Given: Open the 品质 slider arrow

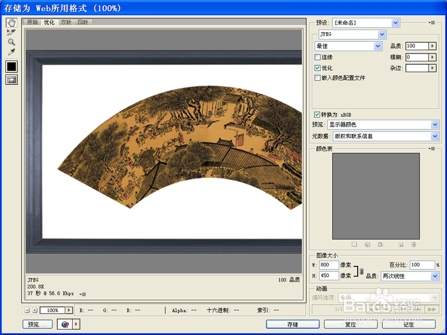Looking at the screenshot, I should (432, 46).
